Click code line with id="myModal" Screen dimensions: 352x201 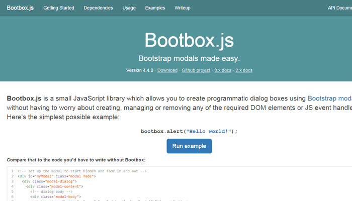[x=56, y=176]
